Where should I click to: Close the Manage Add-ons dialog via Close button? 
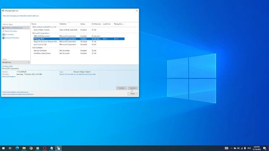point(133,94)
